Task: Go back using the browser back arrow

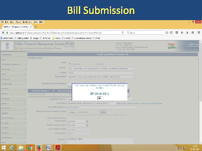Action: [3, 33]
